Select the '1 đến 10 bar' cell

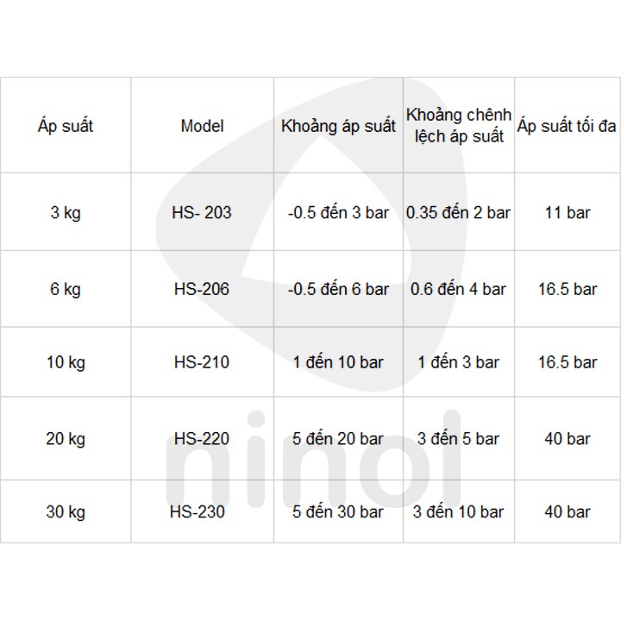click(x=338, y=362)
